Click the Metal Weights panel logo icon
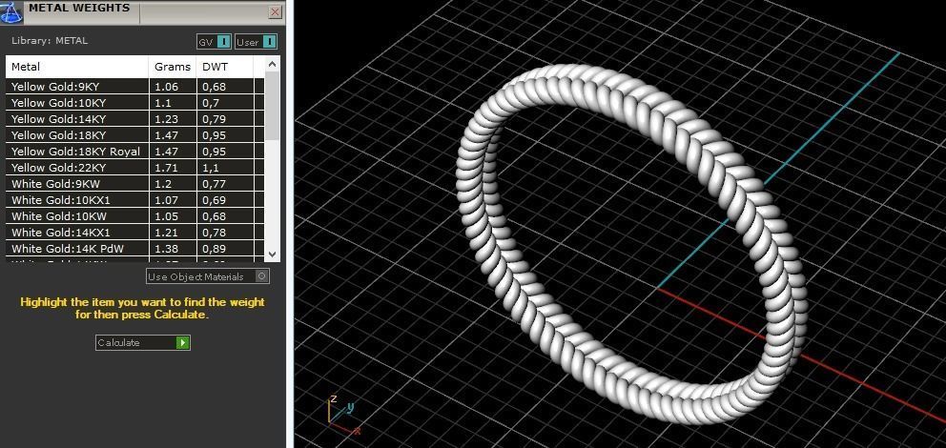 (x=10, y=12)
